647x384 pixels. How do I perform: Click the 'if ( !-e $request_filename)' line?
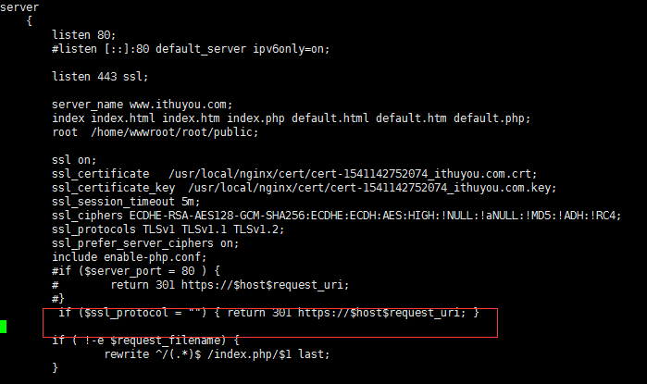[x=145, y=341]
